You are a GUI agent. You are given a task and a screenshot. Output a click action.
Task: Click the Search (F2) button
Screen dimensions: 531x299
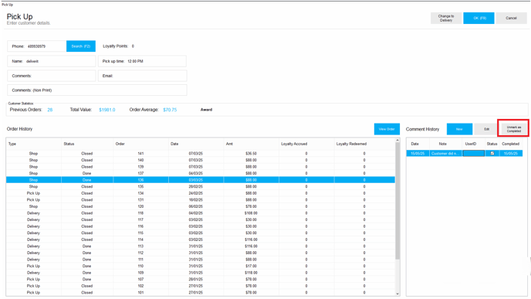pos(81,46)
